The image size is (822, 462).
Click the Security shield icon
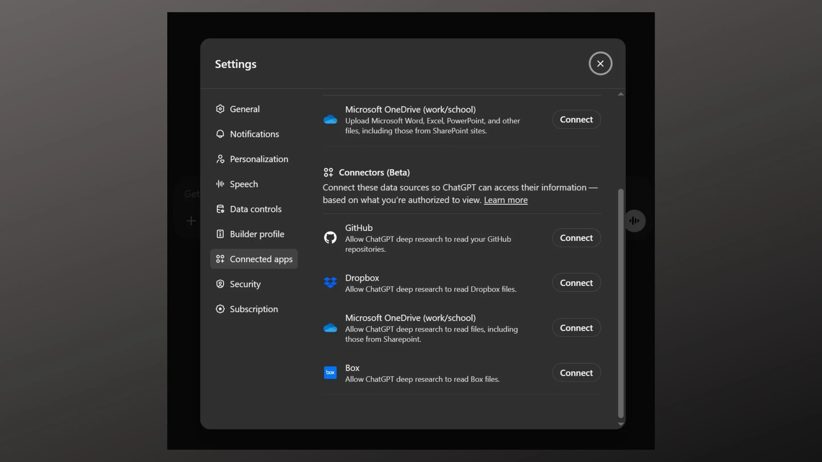click(x=220, y=284)
